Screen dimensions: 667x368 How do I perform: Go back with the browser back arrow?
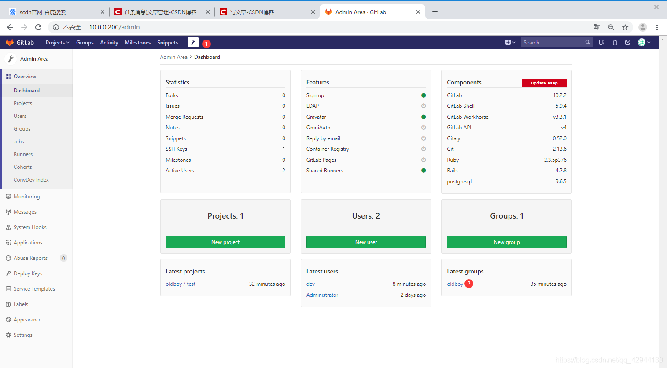pos(10,27)
